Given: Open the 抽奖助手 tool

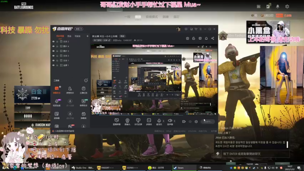Looking at the screenshot, I should pos(83,103).
